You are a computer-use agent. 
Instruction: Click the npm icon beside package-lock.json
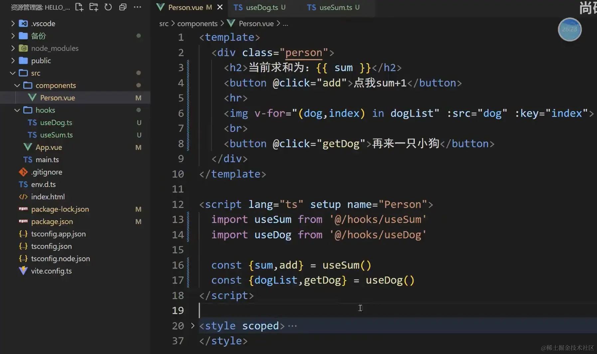23,209
